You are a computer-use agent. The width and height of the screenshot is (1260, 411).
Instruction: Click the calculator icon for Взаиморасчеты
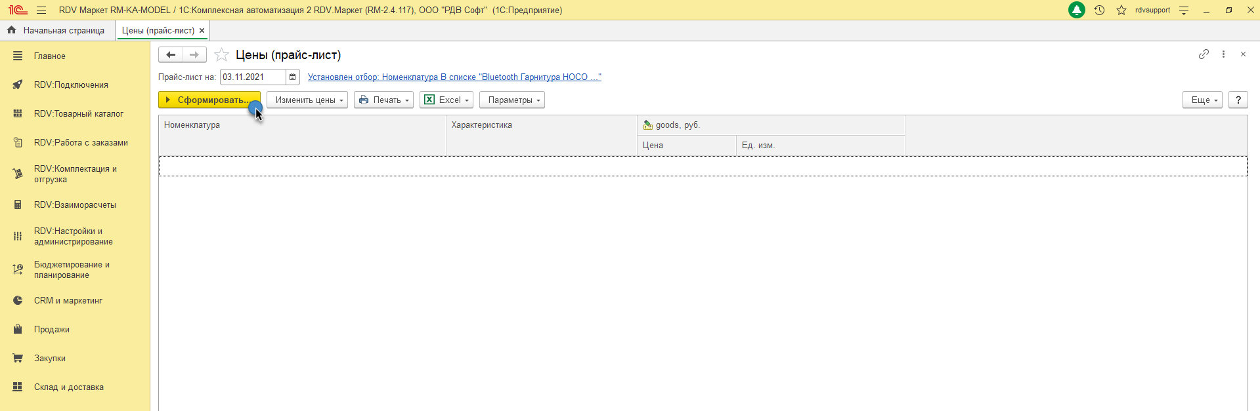tap(18, 205)
